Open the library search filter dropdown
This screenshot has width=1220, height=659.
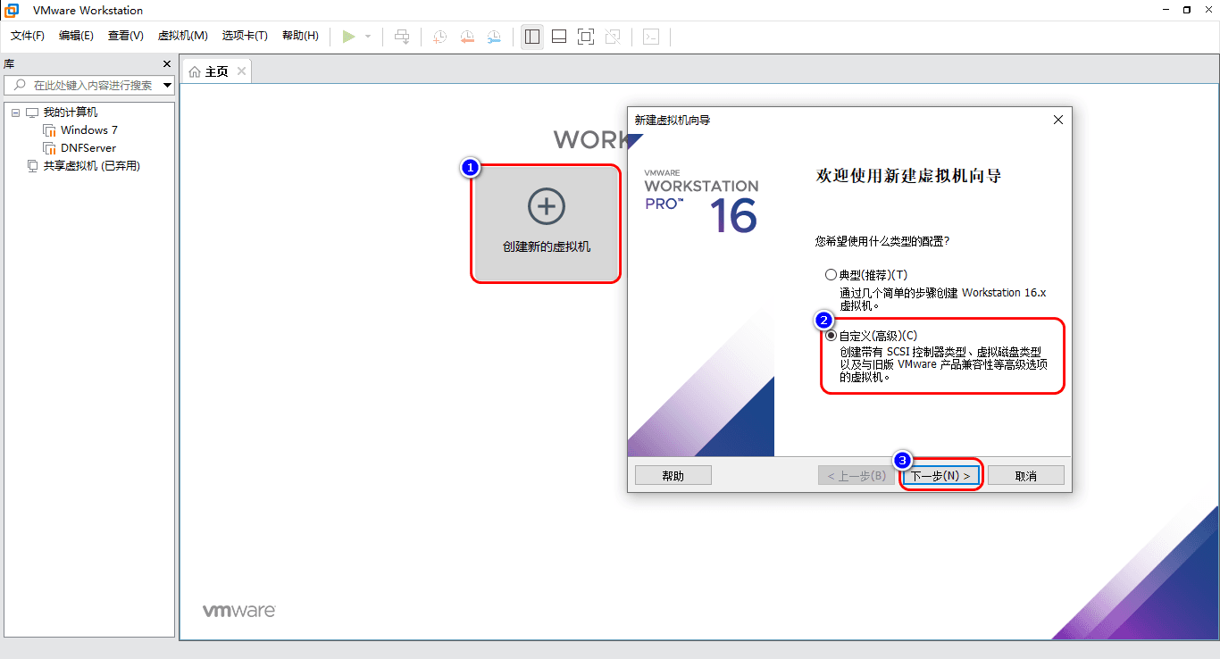167,86
